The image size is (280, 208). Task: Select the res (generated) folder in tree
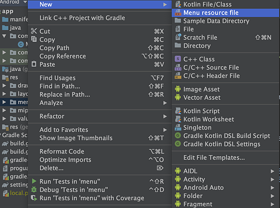tap(14, 127)
